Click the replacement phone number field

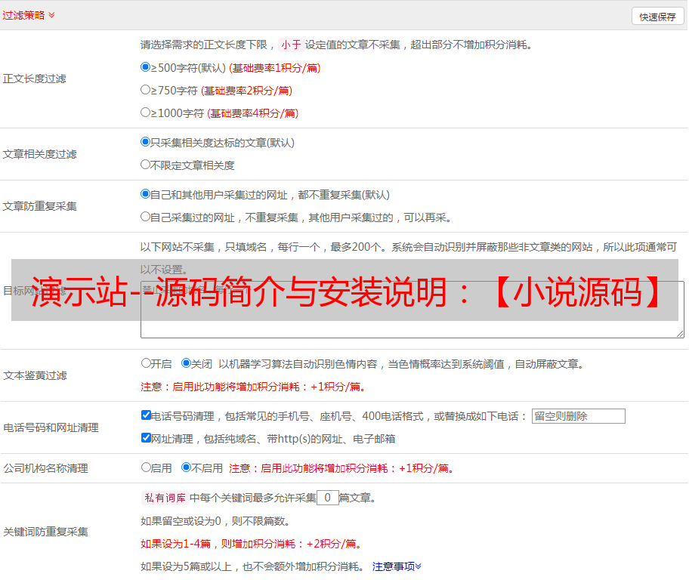578,416
